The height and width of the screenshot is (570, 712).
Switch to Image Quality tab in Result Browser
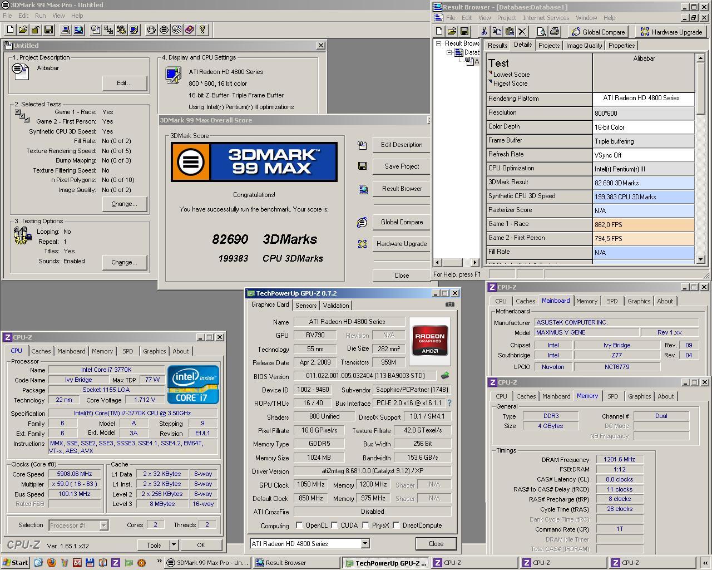[x=584, y=46]
